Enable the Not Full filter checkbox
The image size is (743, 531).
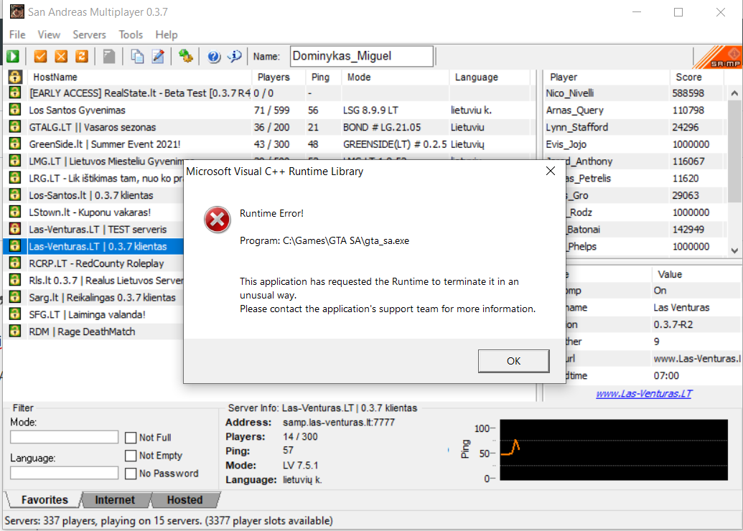131,438
